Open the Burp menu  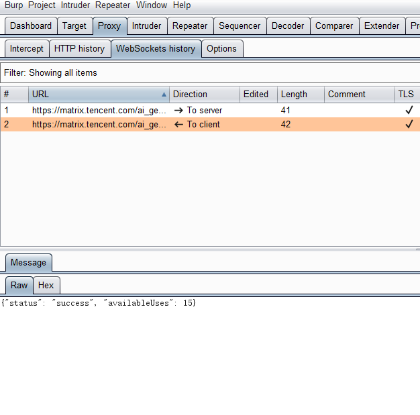point(13,5)
